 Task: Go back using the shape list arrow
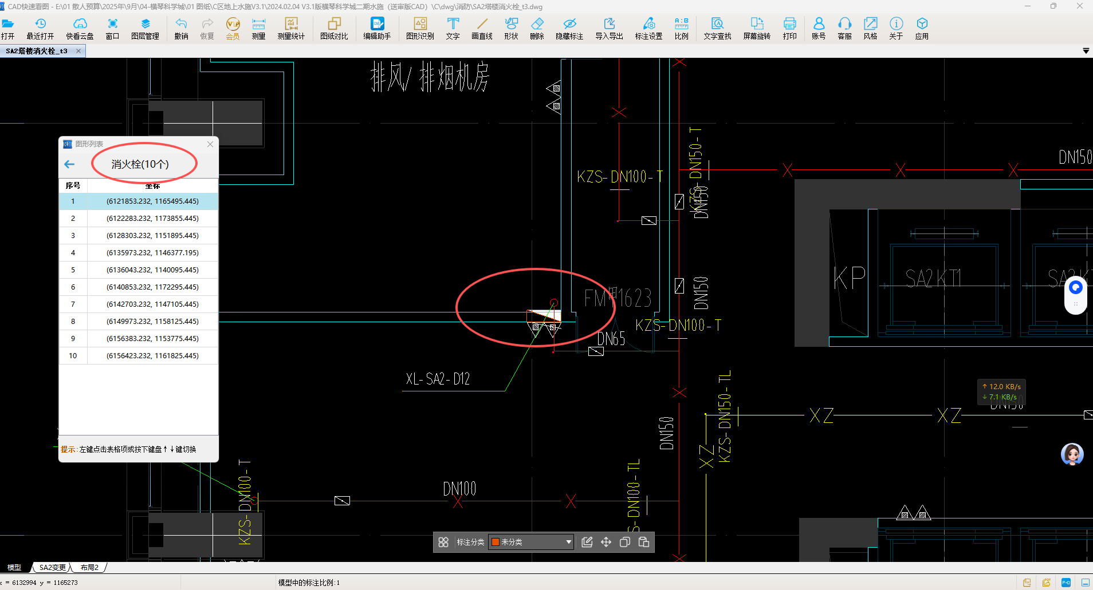(69, 164)
